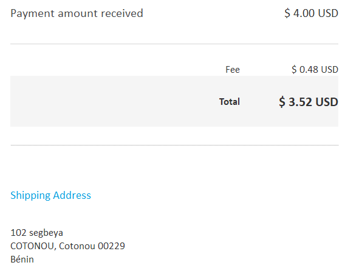Click the Bénin country line
Image resolution: width=359 pixels, height=271 pixels.
(22, 259)
